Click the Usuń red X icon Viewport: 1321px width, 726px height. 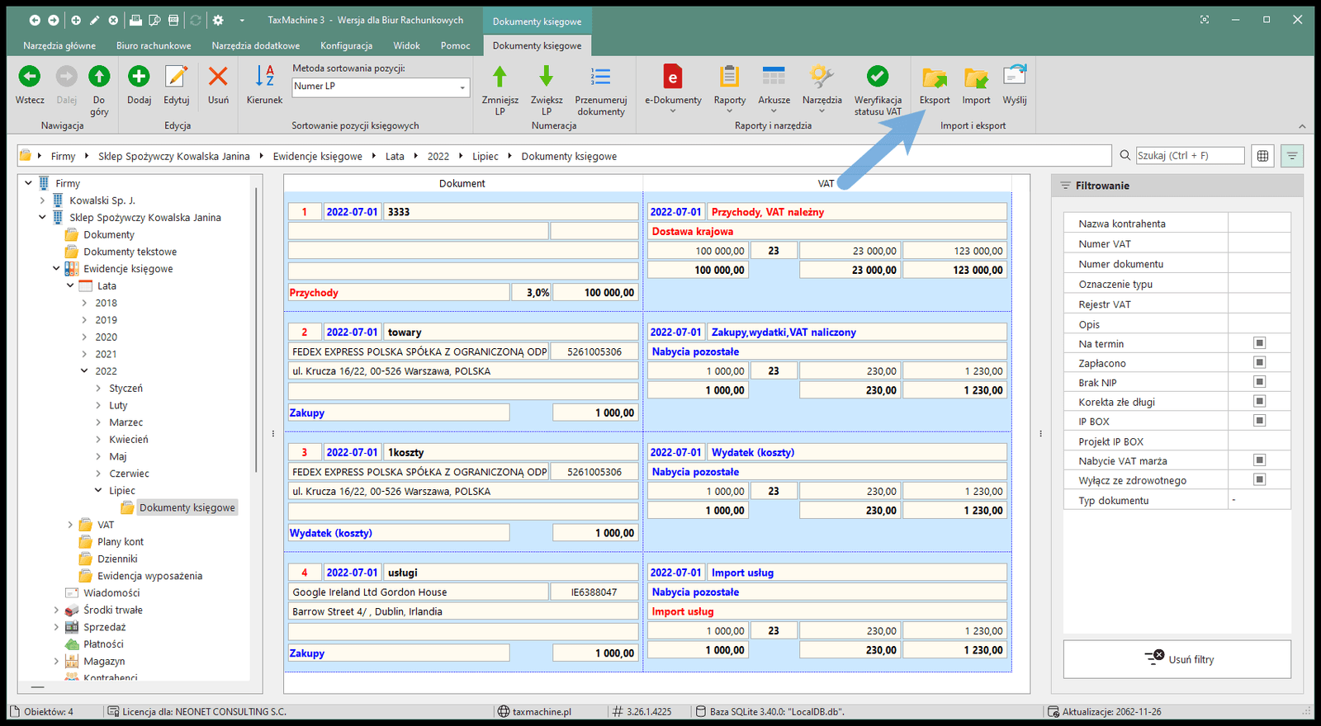tap(218, 78)
